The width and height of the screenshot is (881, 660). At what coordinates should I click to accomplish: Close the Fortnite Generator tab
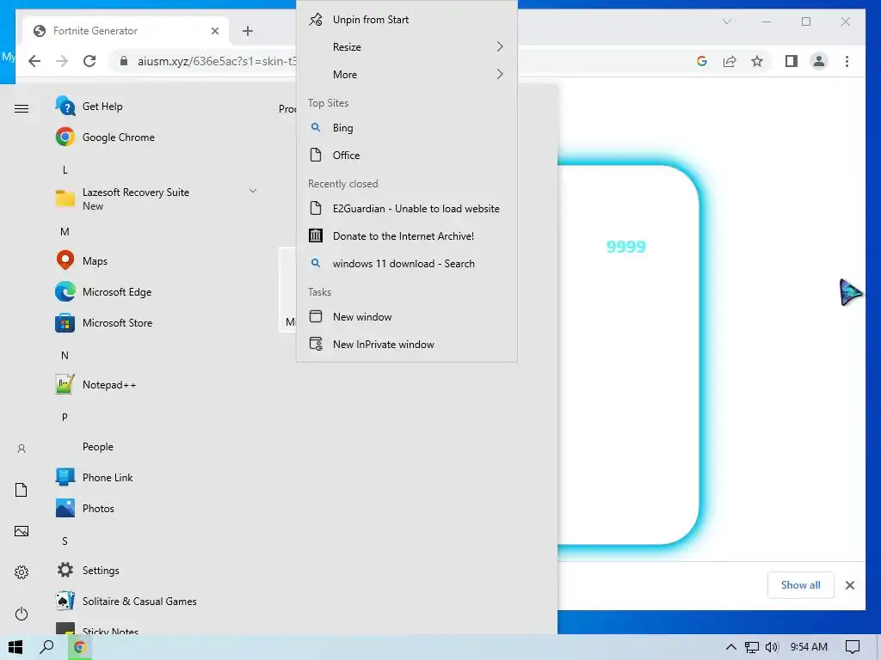tap(214, 31)
